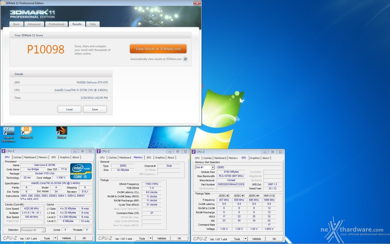Click the Core Voltage value 1.336 V
Viewport: 390px width, 244px height.
pos(60,178)
